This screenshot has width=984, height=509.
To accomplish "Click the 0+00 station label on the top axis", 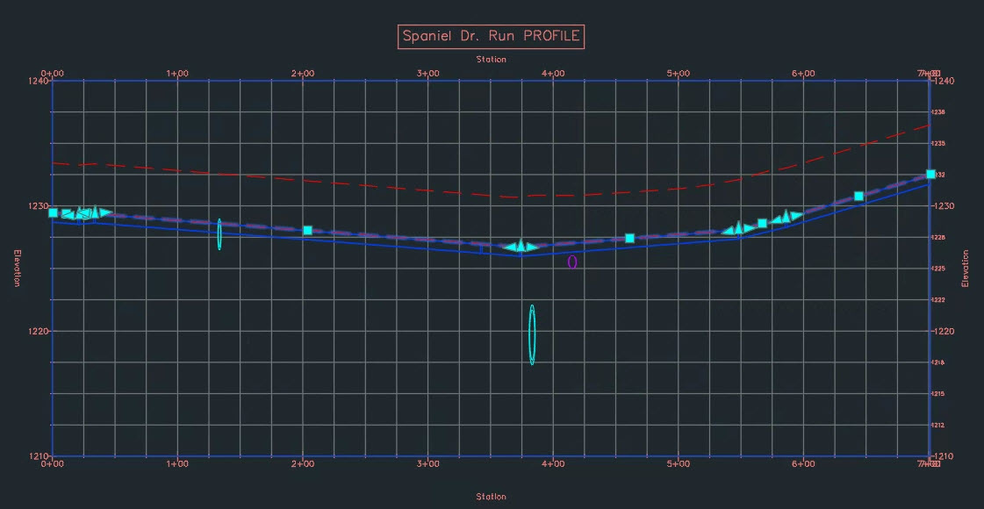I will coord(53,74).
